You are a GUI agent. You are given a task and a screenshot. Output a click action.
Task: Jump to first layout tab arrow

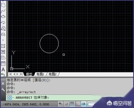pyautogui.click(x=10, y=74)
